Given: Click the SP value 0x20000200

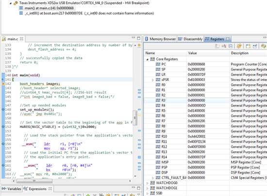Looking at the screenshot, I should click(x=196, y=69).
